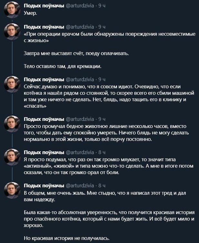The width and height of the screenshot is (199, 243).
Task: Click the display name above "Сейчас думаю и понимаю"
Action: click(x=44, y=79)
